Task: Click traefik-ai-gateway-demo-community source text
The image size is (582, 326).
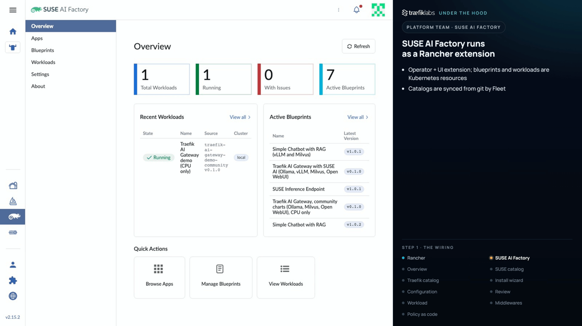Action: (x=216, y=157)
